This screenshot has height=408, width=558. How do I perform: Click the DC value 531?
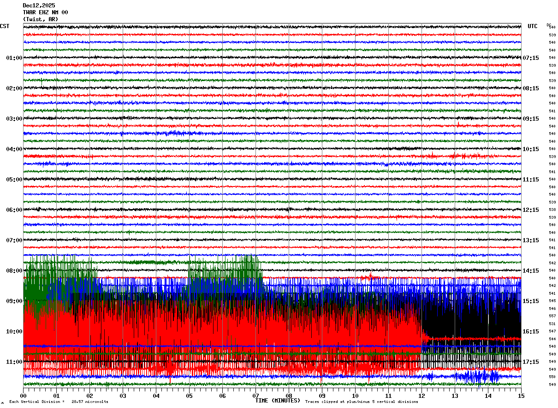(x=552, y=324)
